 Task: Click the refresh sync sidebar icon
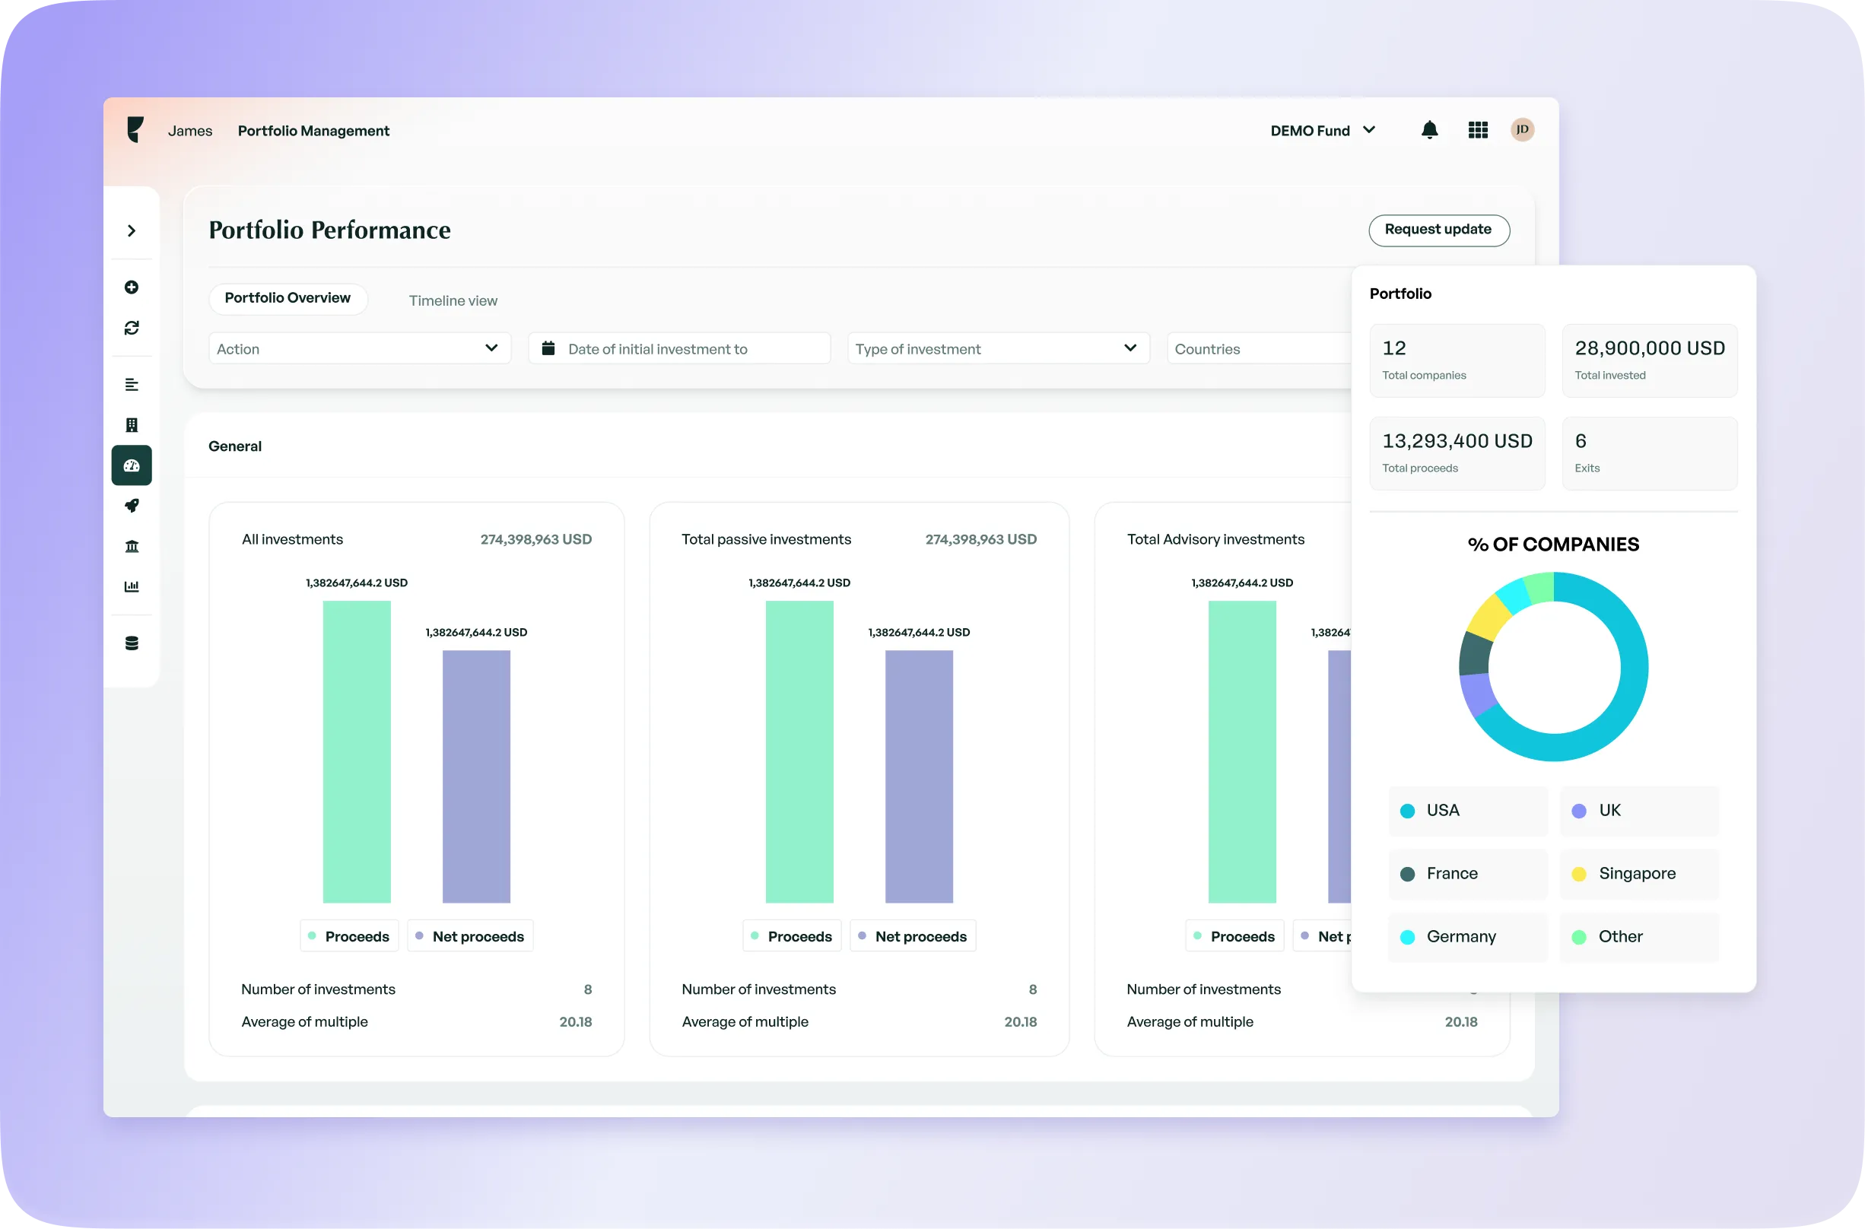point(132,328)
